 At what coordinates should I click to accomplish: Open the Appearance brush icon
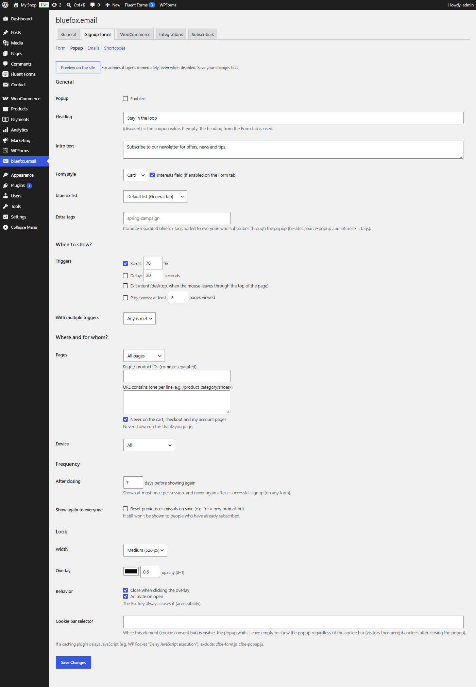coord(5,175)
